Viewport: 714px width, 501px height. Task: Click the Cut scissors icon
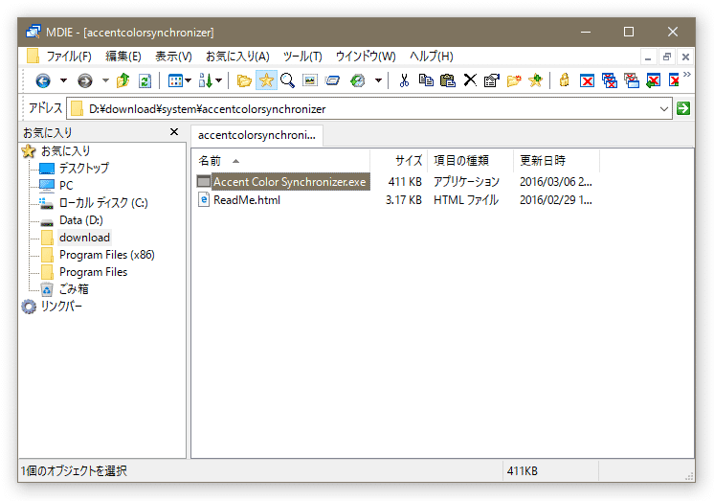tap(404, 80)
